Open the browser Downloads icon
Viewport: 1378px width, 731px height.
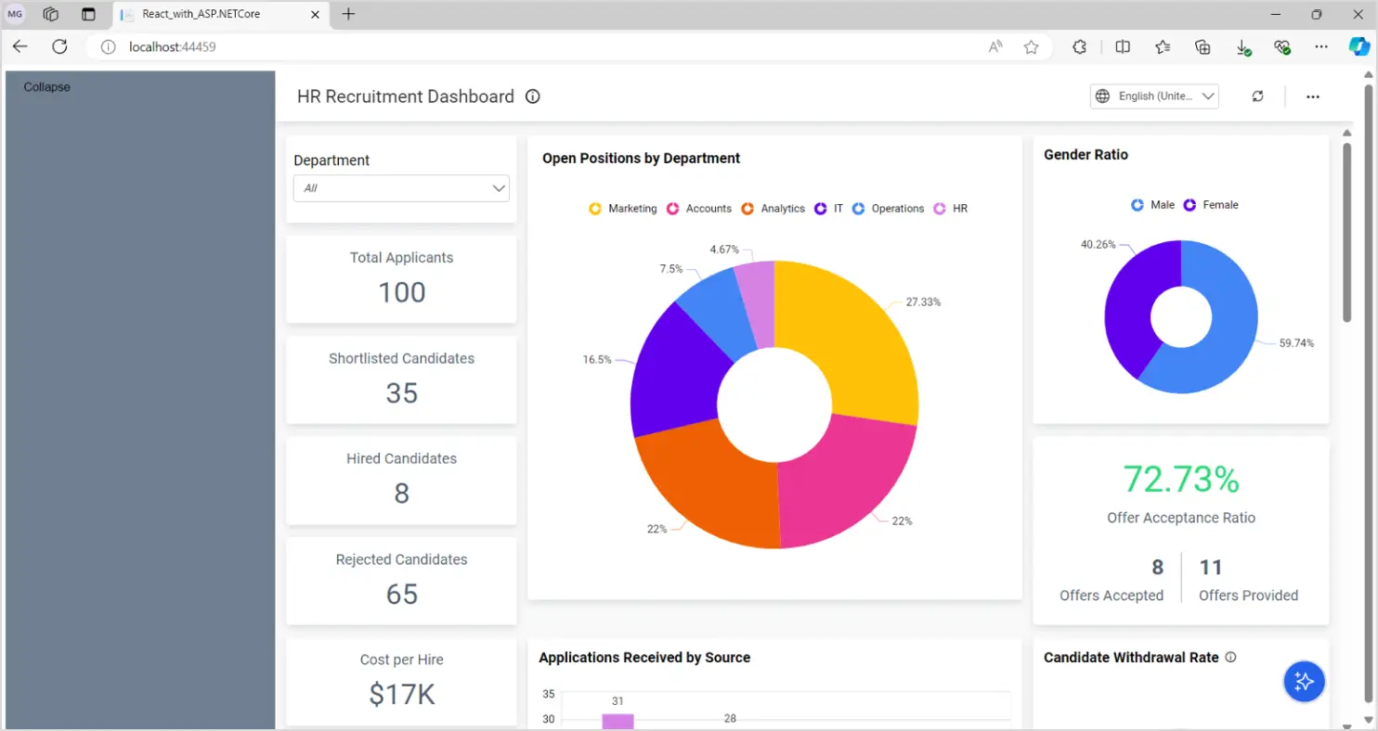(x=1242, y=46)
